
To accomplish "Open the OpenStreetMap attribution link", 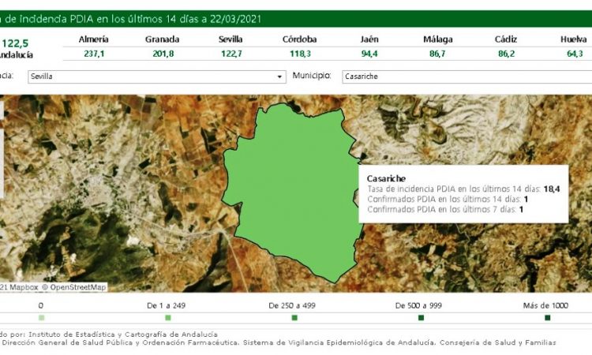I will pyautogui.click(x=78, y=287).
